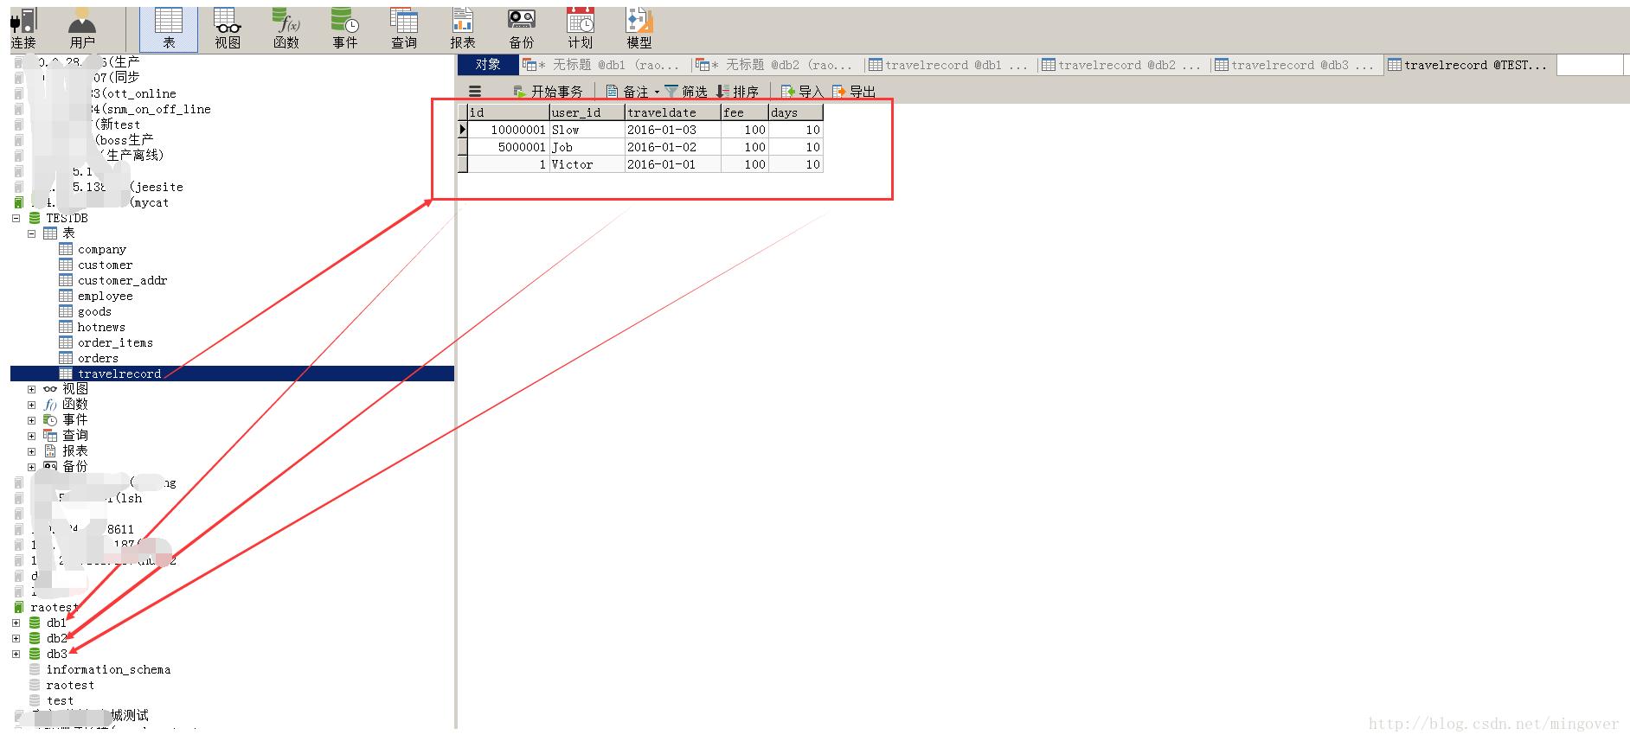The image size is (1630, 741).
Task: Expand the db3 database node
Action: 16,655
